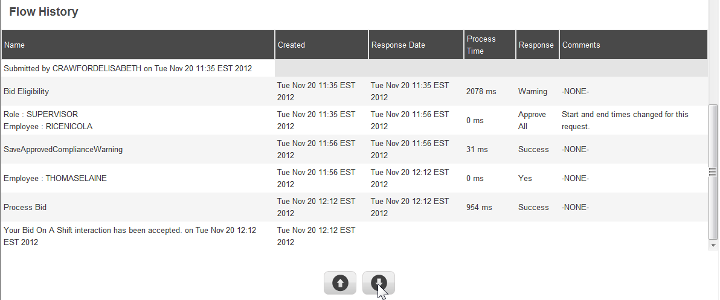Click the SaveApprovedComplianceWarning entry
The width and height of the screenshot is (720, 300).
coord(63,150)
